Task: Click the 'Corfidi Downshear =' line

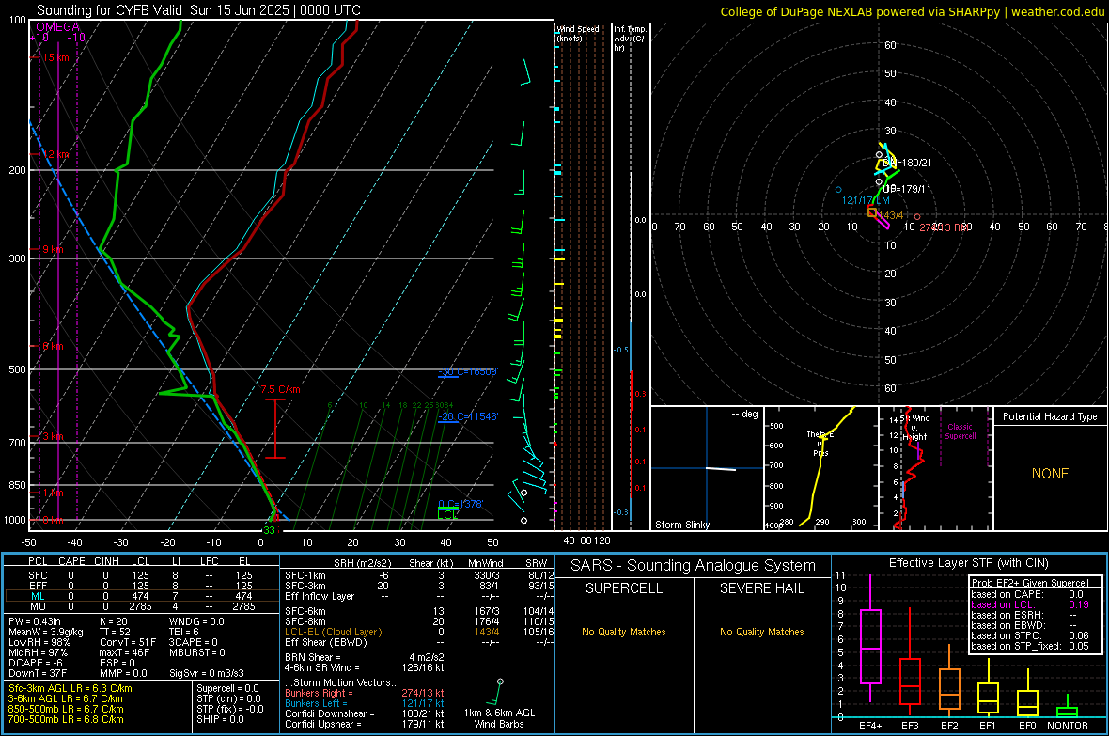Action: [x=365, y=713]
